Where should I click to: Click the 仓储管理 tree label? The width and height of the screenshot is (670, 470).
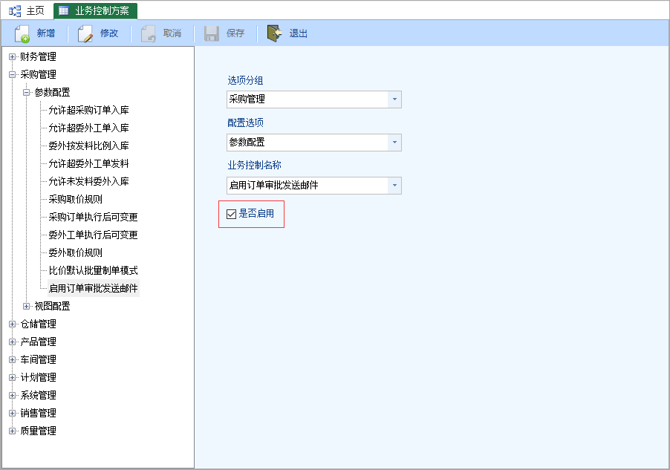tap(38, 324)
